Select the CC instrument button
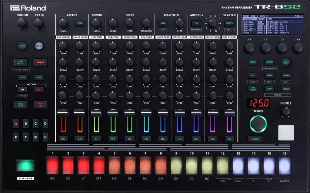 click(x=213, y=139)
